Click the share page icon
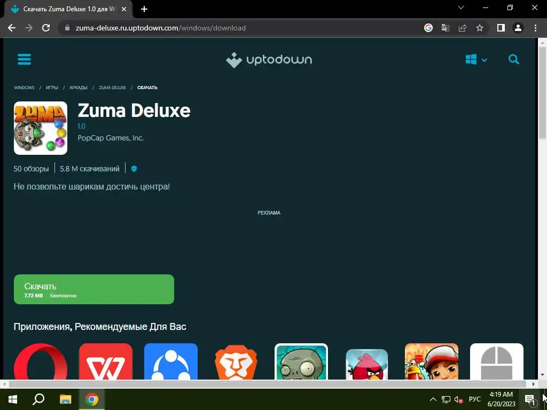The width and height of the screenshot is (547, 410). (463, 28)
